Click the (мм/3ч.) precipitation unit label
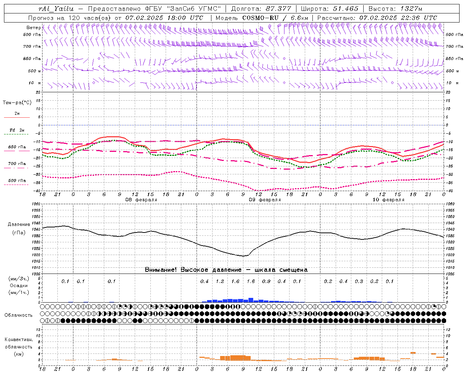The height and width of the screenshot is (372, 465). pos(19,279)
